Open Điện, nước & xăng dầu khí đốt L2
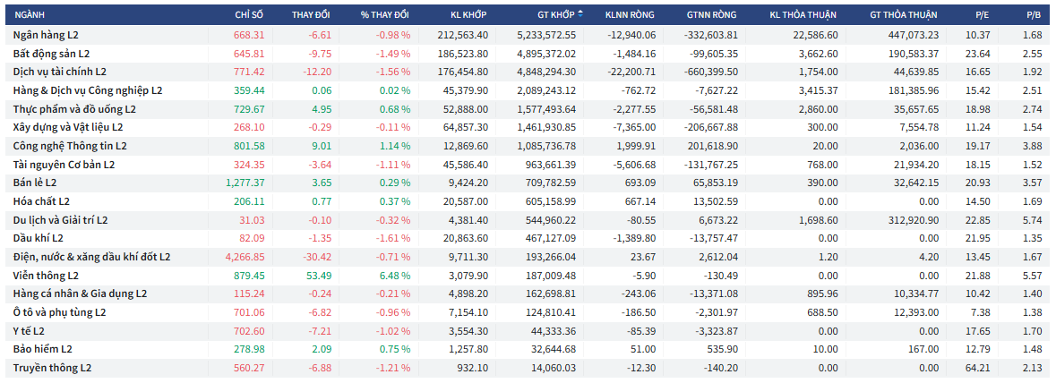Image resolution: width=1056 pixels, height=383 pixels. [91, 257]
